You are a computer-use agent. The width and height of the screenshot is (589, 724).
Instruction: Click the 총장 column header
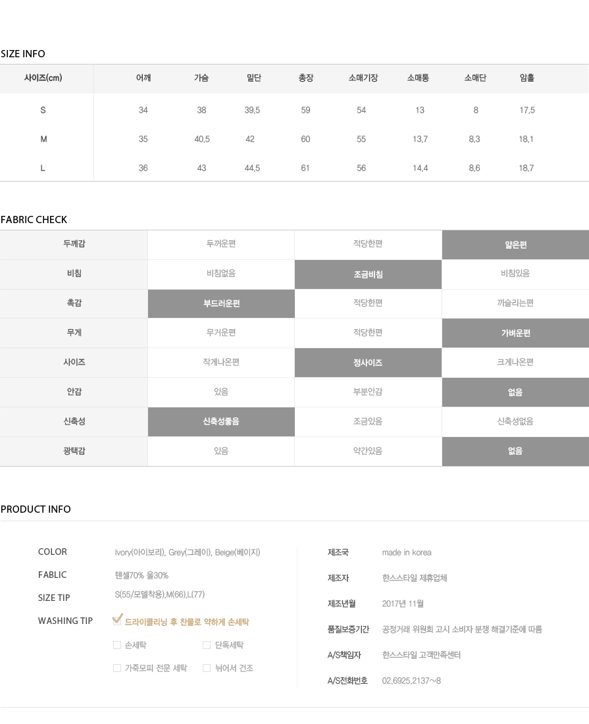(305, 78)
